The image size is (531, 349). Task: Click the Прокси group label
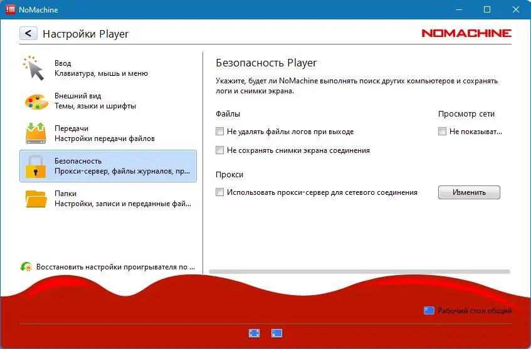click(229, 175)
